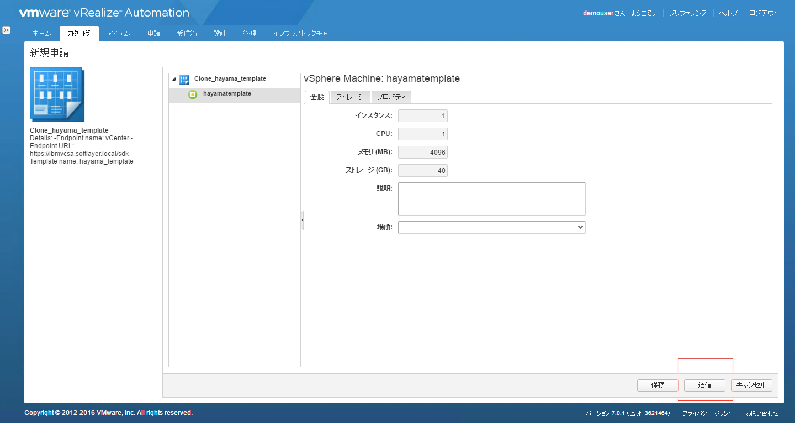Expand the Clone_hayama_template disclosure triangle
Image resolution: width=795 pixels, height=423 pixels.
[x=174, y=79]
